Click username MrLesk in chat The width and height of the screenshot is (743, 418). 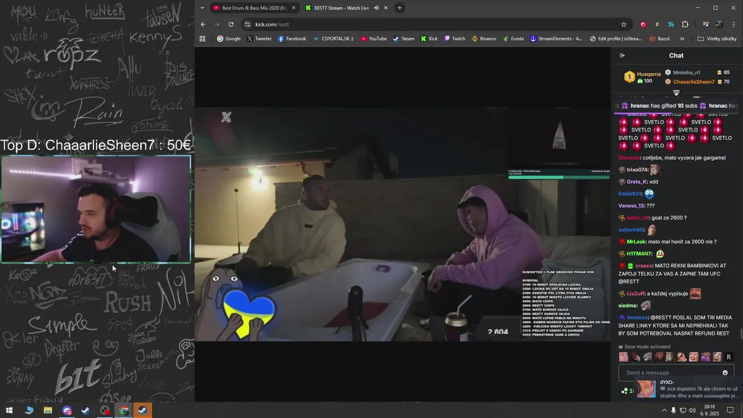pos(636,242)
